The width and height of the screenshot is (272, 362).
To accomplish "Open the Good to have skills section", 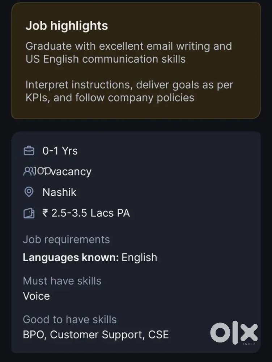I will click(70, 319).
